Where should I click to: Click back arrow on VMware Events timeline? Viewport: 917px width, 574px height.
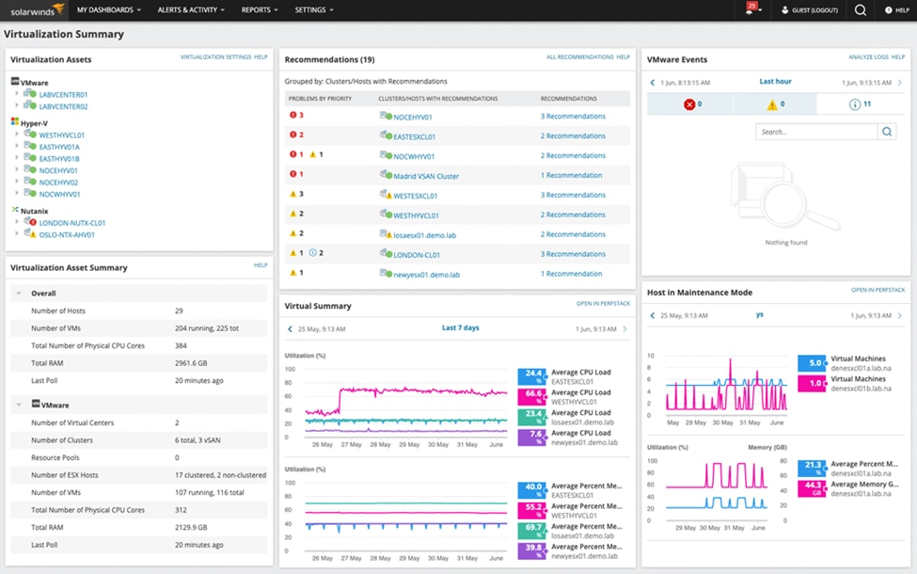point(652,81)
